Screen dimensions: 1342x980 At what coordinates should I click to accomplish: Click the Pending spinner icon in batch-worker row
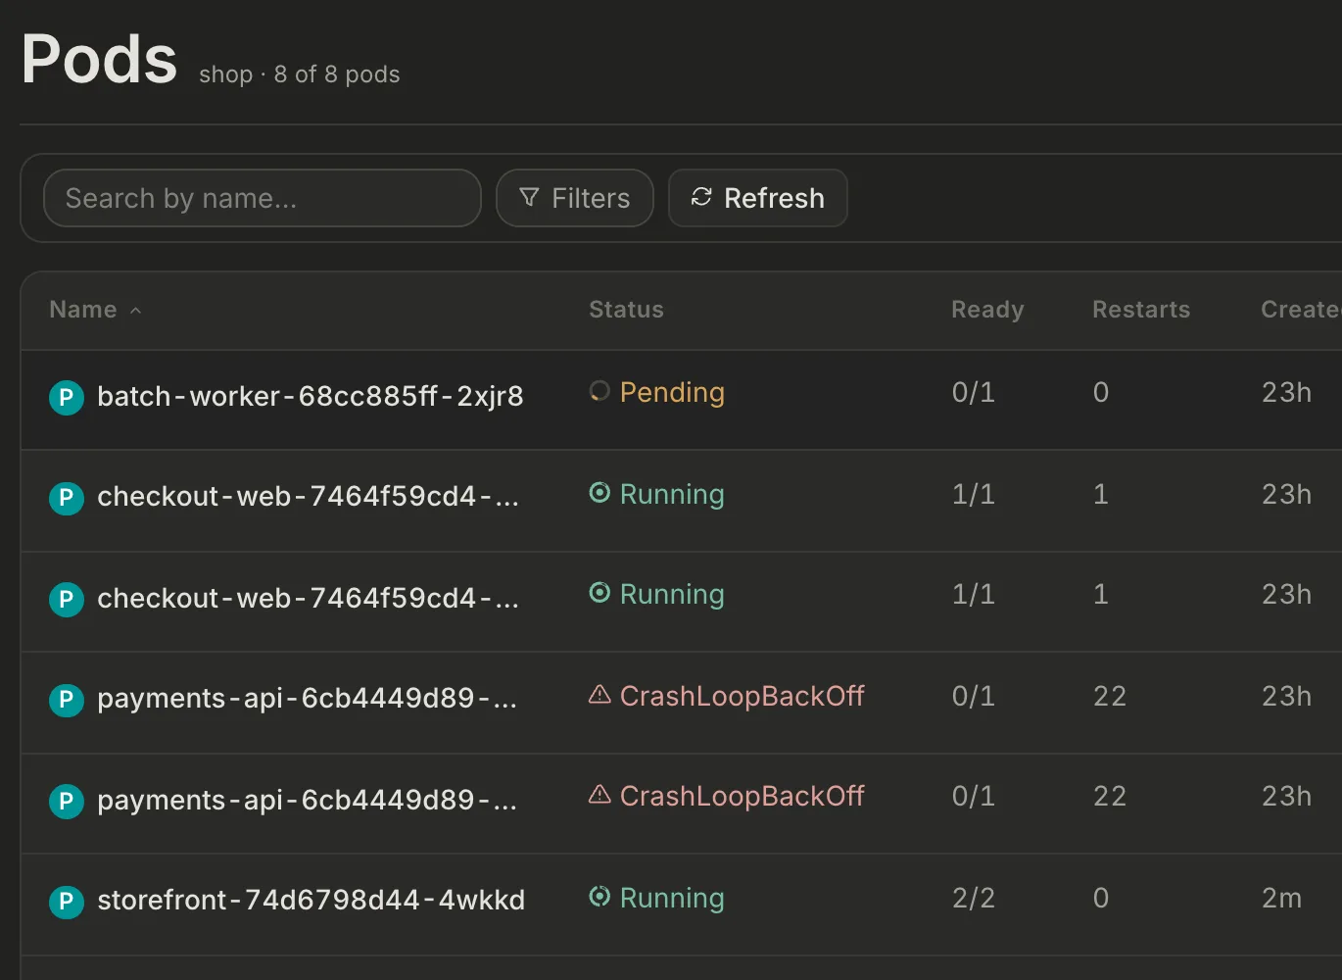tap(599, 392)
